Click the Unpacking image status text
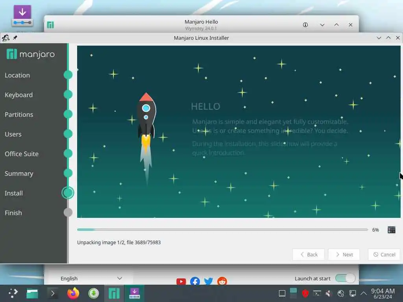The height and width of the screenshot is (302, 403). (119, 242)
